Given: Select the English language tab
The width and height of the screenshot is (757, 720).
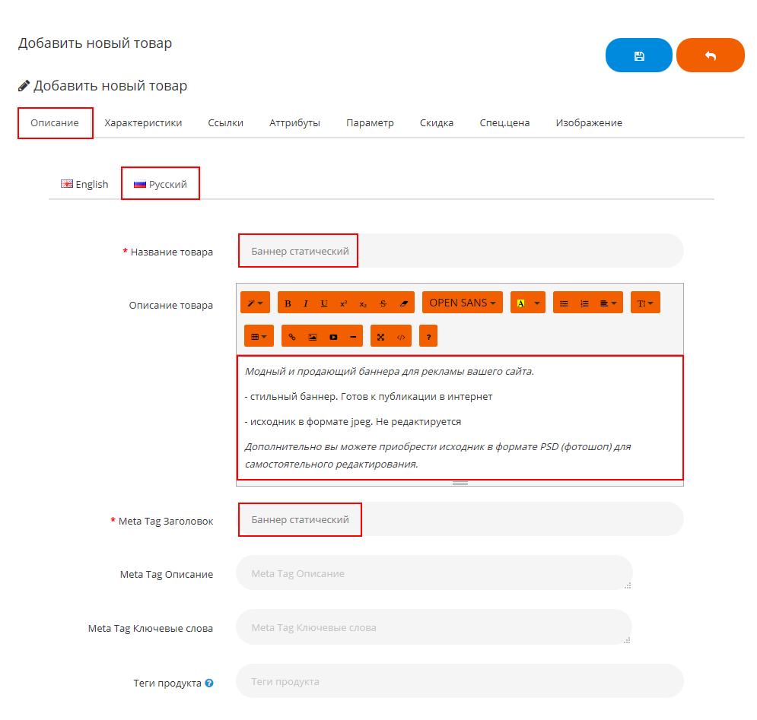Looking at the screenshot, I should pos(84,184).
